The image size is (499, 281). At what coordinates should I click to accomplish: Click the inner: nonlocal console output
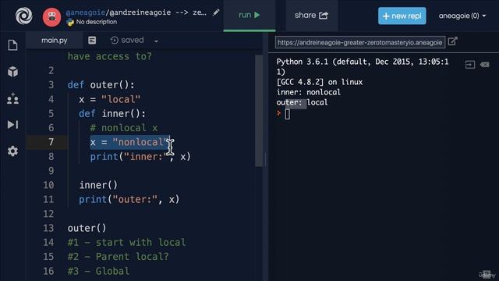pos(309,92)
